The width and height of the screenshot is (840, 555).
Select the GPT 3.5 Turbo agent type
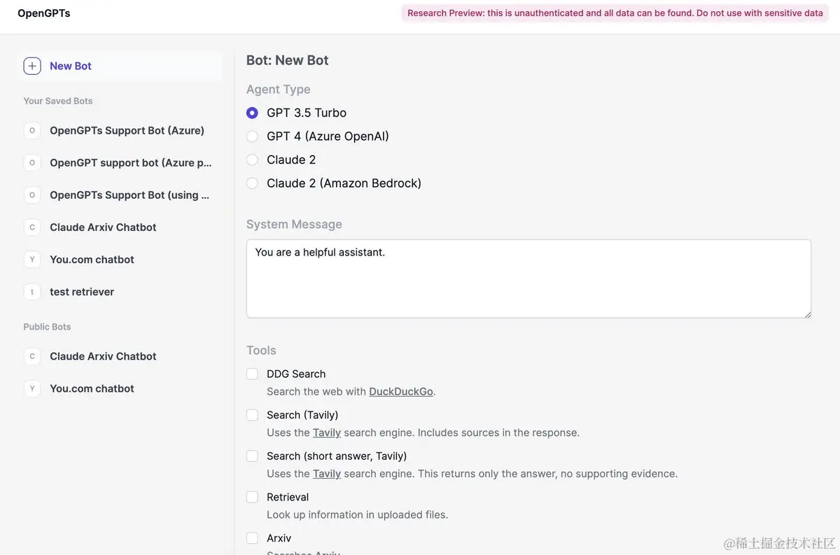[252, 113]
